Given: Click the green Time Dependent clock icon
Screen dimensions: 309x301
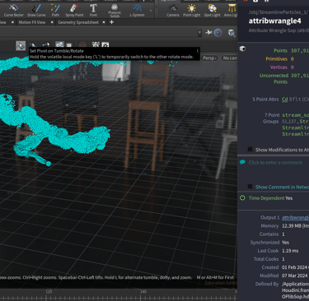Looking at the screenshot, I should coord(242,197).
